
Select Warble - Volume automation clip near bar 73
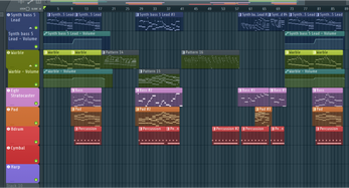click(x=315, y=78)
